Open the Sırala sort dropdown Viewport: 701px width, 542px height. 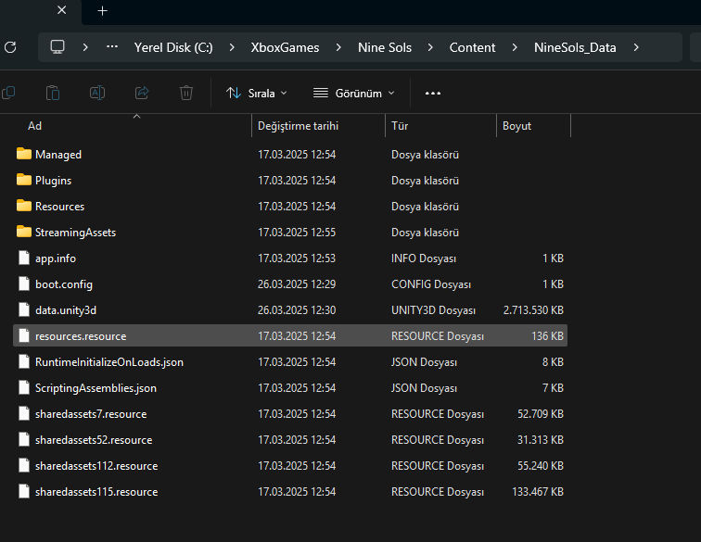pyautogui.click(x=257, y=93)
